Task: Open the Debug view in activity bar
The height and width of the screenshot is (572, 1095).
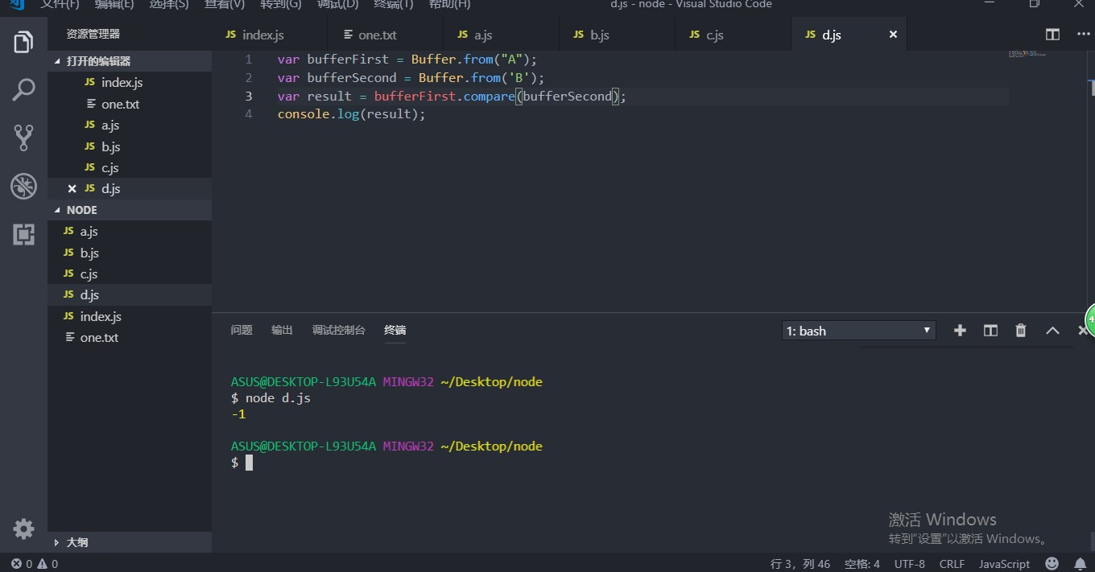Action: (23, 186)
